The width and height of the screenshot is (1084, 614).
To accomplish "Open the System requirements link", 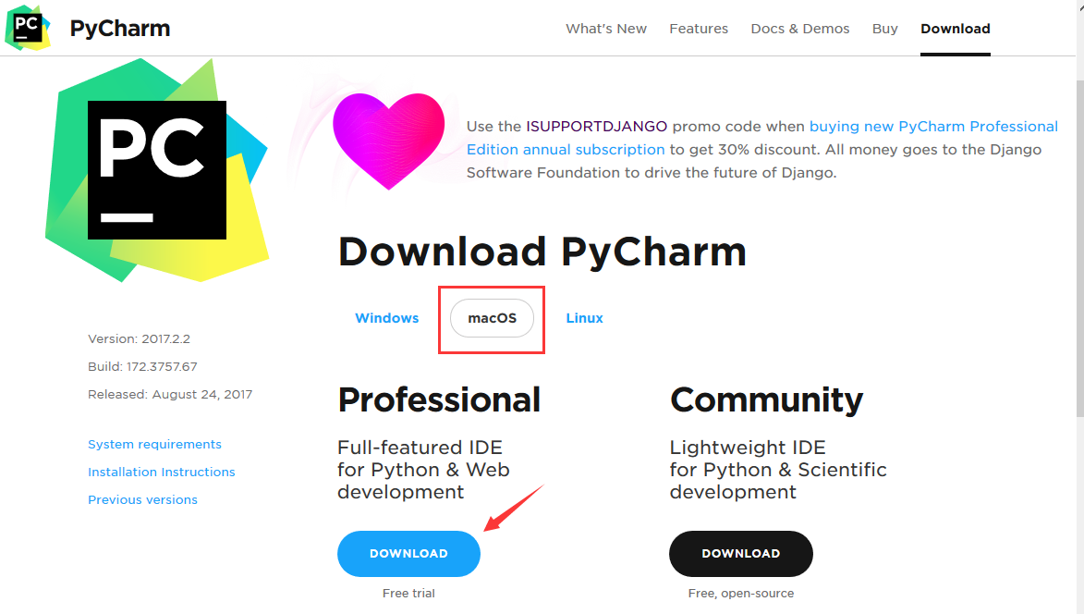I will 155,444.
